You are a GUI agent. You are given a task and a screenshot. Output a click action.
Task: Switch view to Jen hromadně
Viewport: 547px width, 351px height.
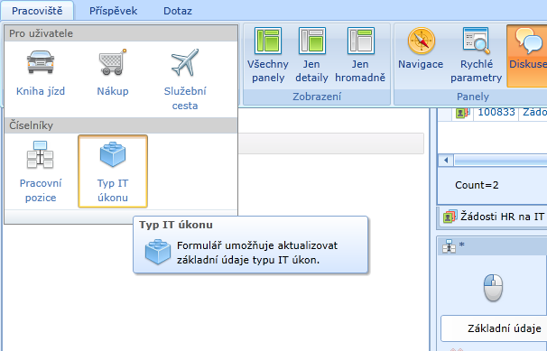point(360,55)
